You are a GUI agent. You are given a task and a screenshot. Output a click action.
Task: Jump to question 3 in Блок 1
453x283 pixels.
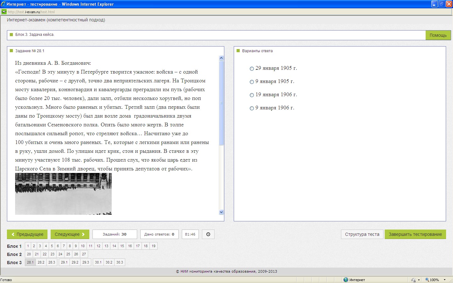click(x=40, y=246)
